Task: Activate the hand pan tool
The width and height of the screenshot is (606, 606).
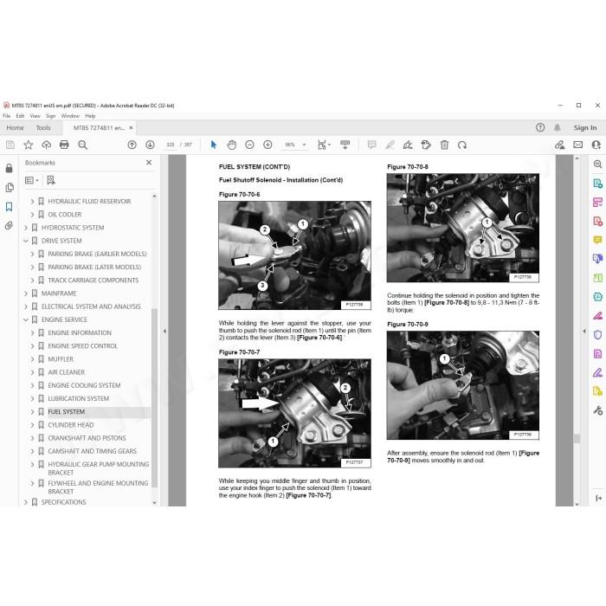Action: coord(231,145)
